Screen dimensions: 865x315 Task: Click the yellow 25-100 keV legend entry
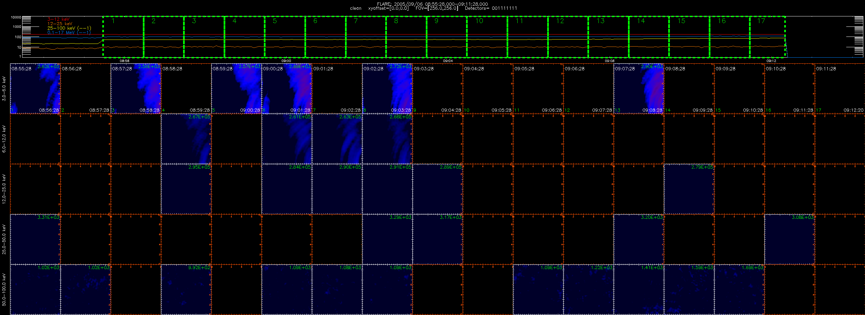pos(69,28)
